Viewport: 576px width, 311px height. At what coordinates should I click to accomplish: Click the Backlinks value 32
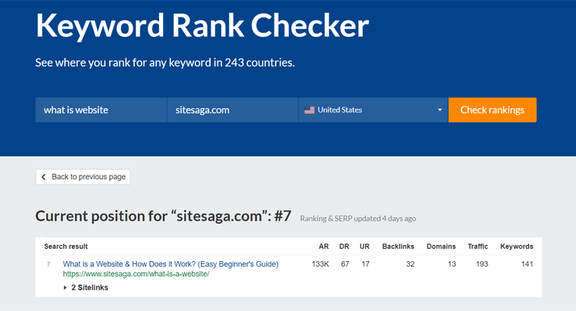pyautogui.click(x=410, y=264)
